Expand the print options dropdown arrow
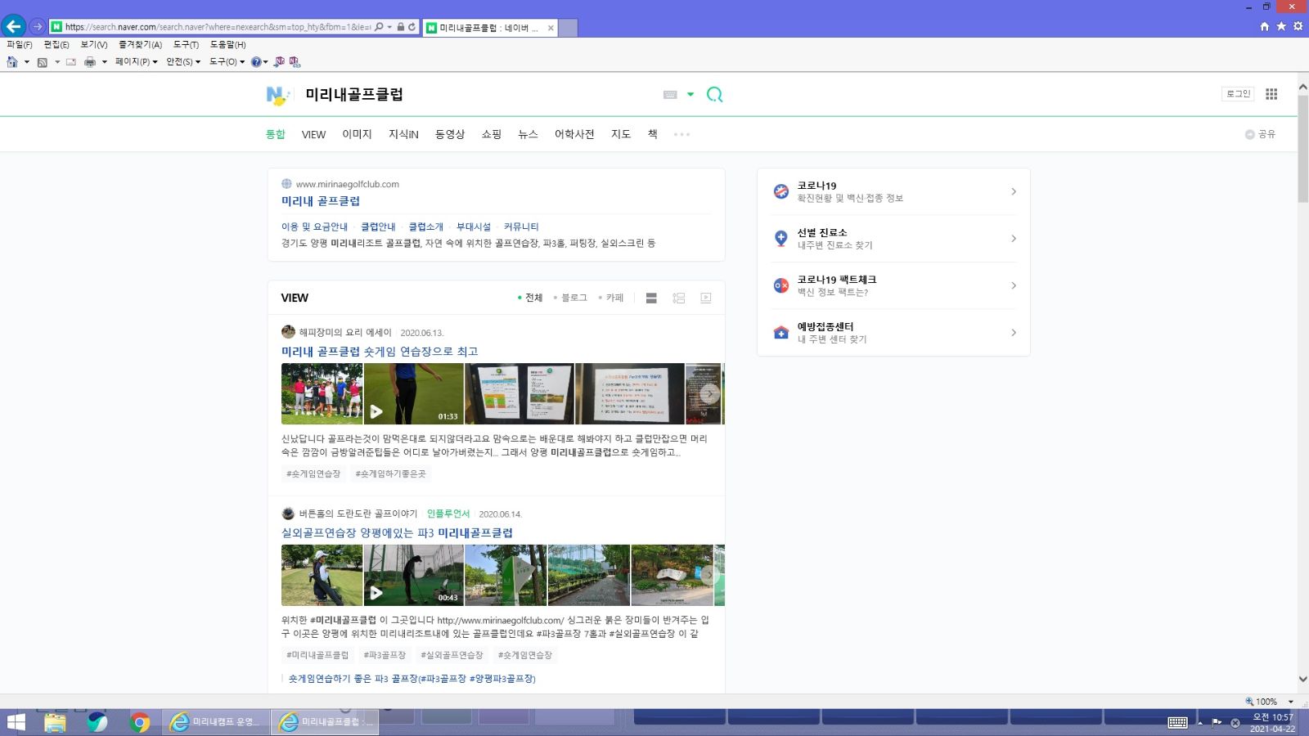Screen dimensions: 1309x736 [104, 62]
